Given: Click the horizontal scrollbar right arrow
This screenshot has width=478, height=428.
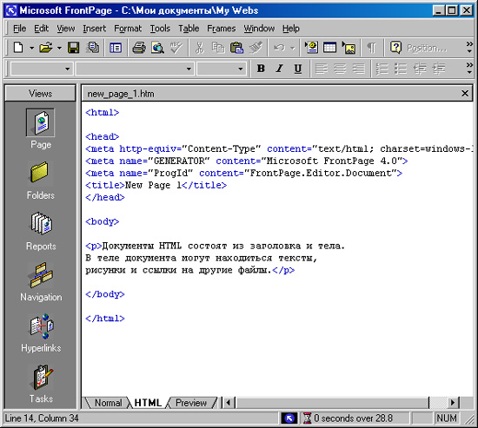Looking at the screenshot, I should 453,403.
